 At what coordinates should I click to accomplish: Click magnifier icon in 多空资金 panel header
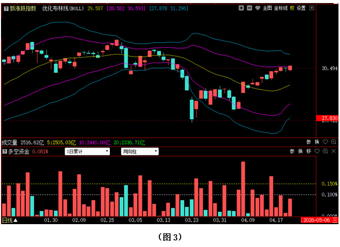click(325, 151)
